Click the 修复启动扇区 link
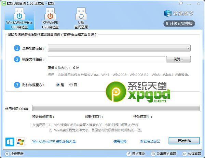Screen dimensions: 205x158 (150, 141)
